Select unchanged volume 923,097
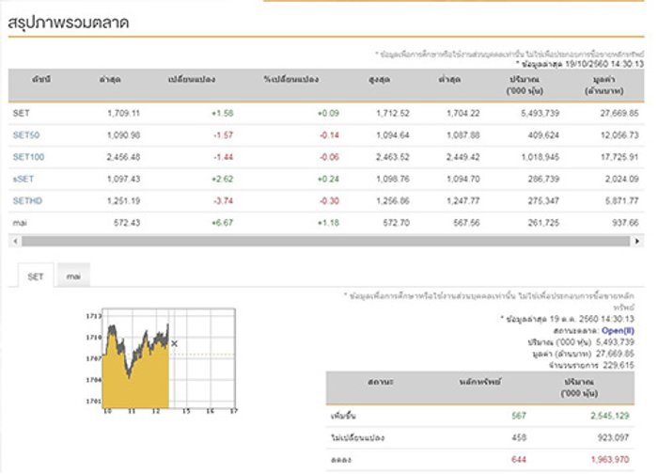 (613, 437)
